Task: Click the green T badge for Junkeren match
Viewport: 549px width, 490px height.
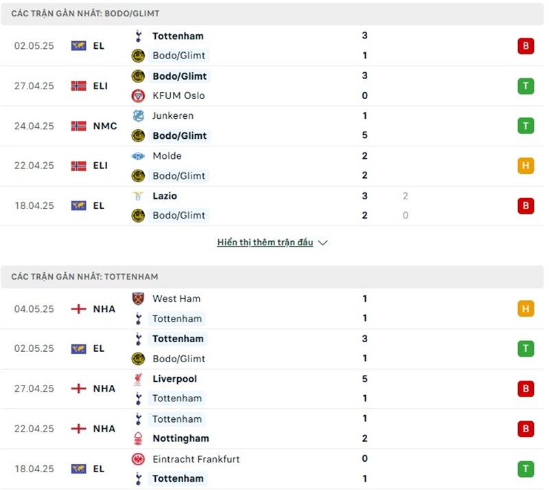Action: 526,126
